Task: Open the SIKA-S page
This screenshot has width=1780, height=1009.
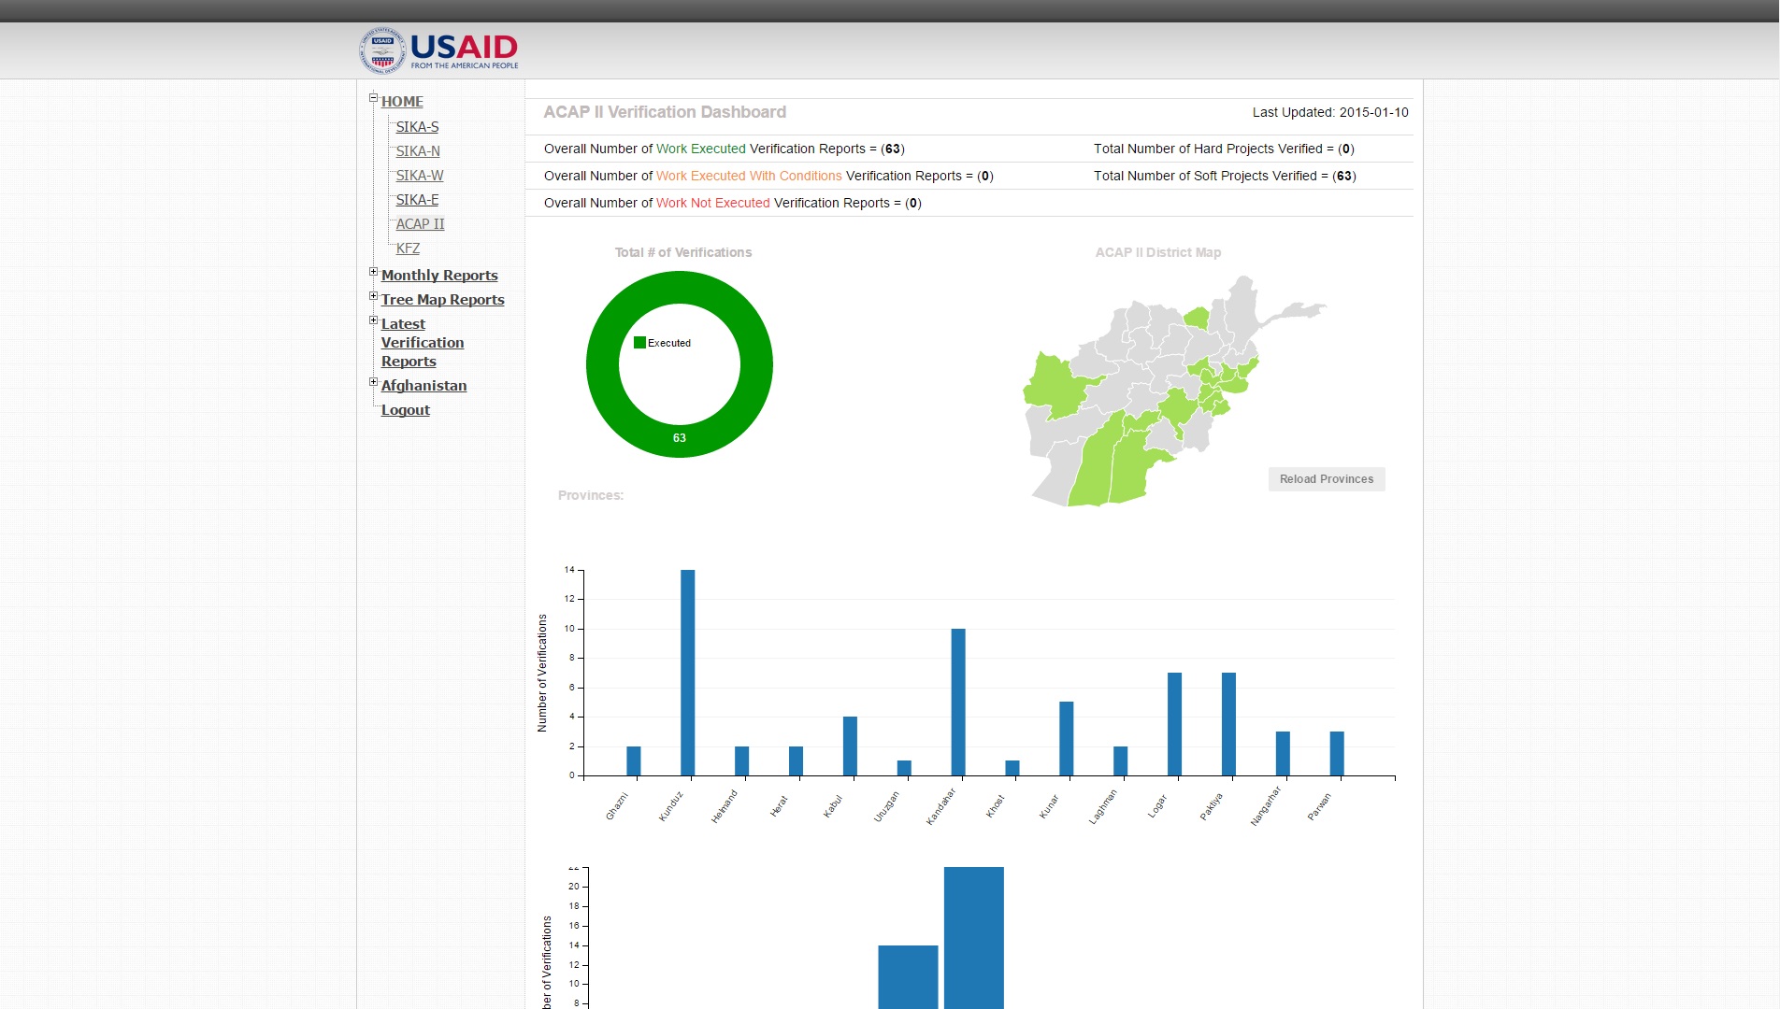Action: point(417,127)
